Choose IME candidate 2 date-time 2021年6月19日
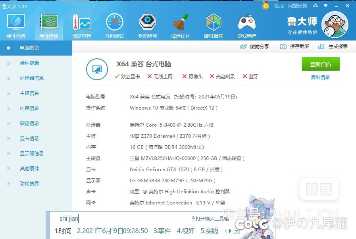 [x=112, y=231]
